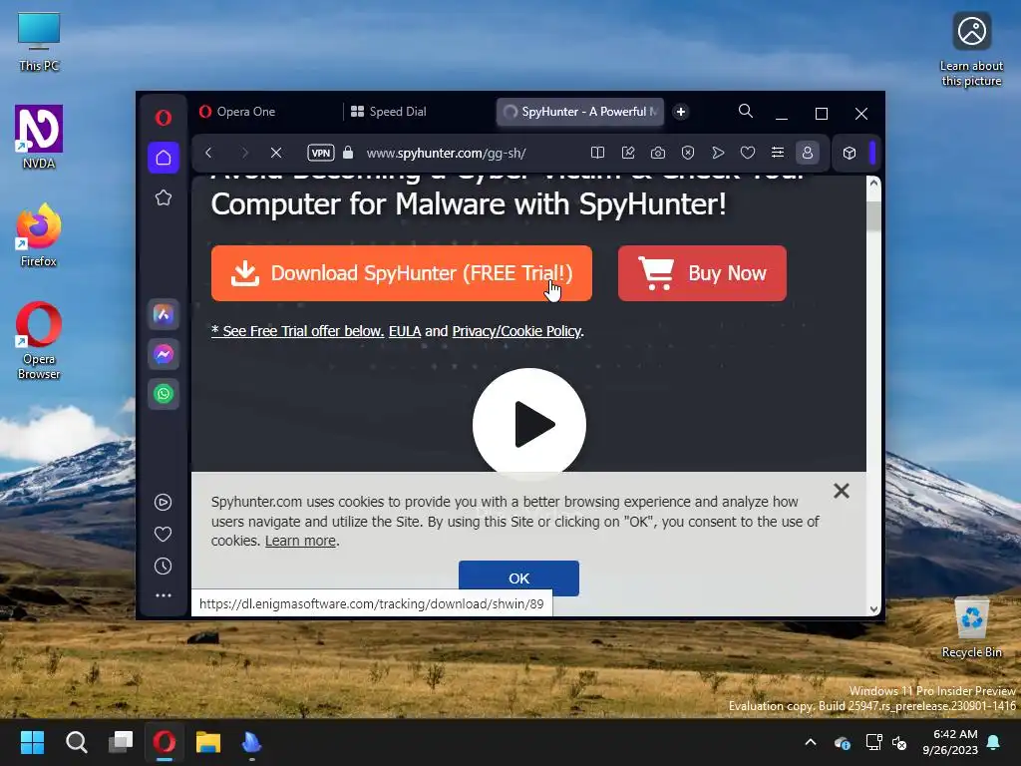Select the This PC desktop icon
This screenshot has height=766, width=1021.
[x=39, y=42]
